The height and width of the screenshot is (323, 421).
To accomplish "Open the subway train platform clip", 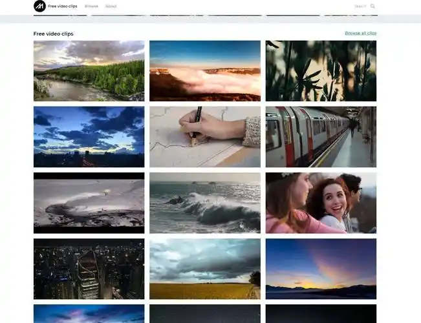I will [321, 137].
